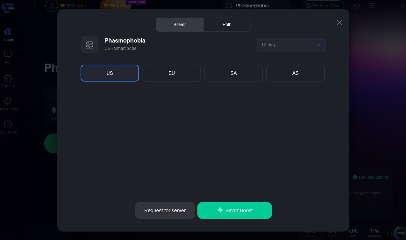This screenshot has height=240, width=406.
Task: Select the SA server region
Action: (234, 73)
